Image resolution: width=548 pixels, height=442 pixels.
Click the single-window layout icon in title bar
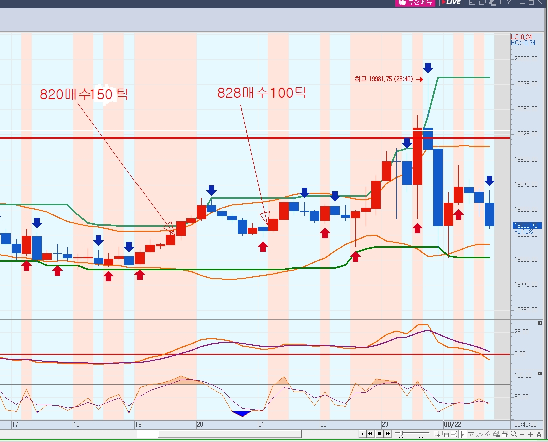[472, 2]
